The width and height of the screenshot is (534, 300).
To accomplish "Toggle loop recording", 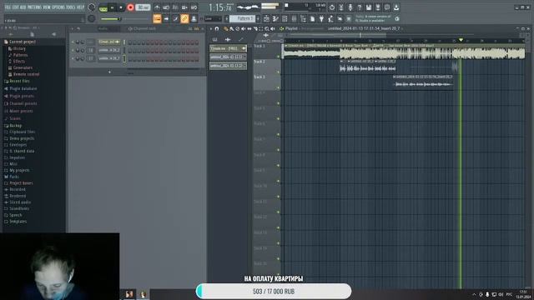I will coord(194,7).
